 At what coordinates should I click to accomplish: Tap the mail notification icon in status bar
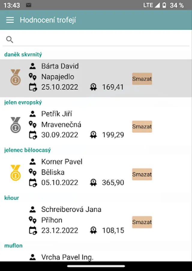pos(28,5)
